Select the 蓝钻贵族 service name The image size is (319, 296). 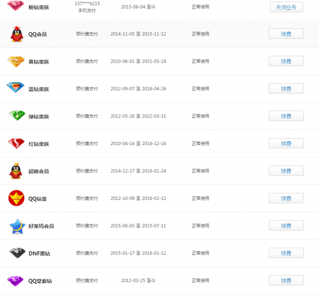[x=39, y=89]
